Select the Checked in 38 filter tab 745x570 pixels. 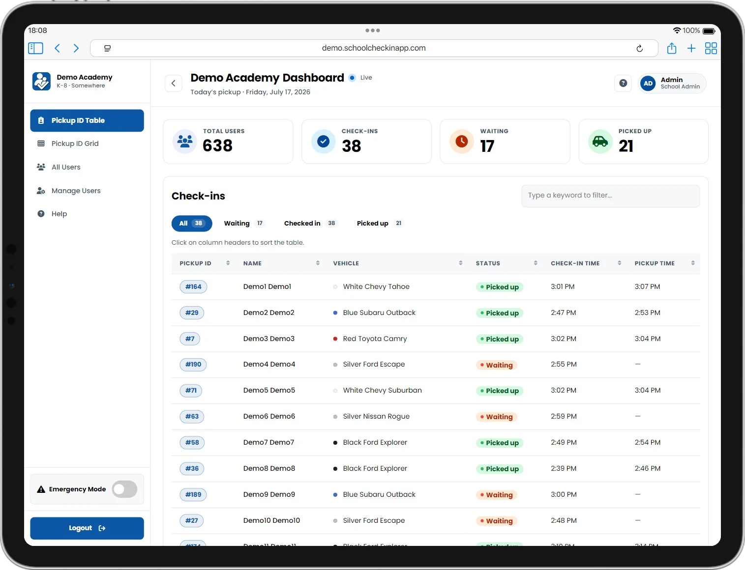pos(311,224)
